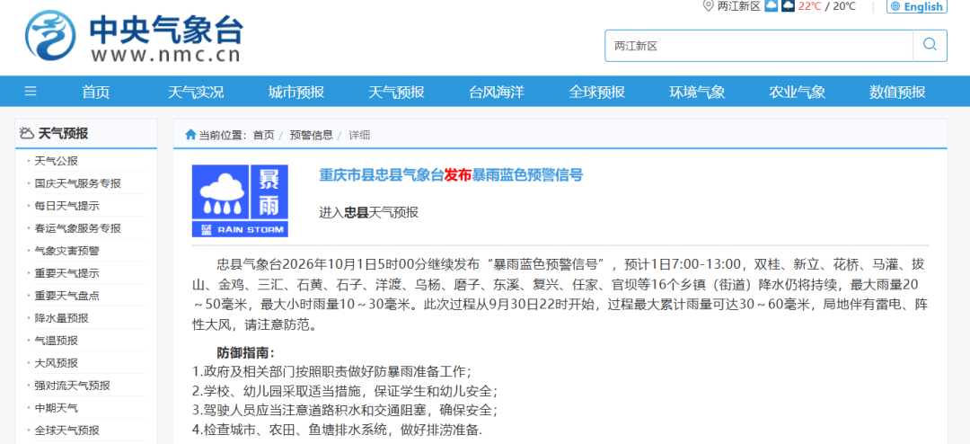Click the rainstorm blue warning image
Viewport: 970px width, 444px height.
pyautogui.click(x=240, y=200)
